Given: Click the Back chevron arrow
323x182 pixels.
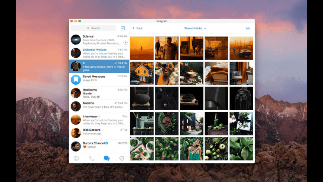Looking at the screenshot, I should click(134, 28).
